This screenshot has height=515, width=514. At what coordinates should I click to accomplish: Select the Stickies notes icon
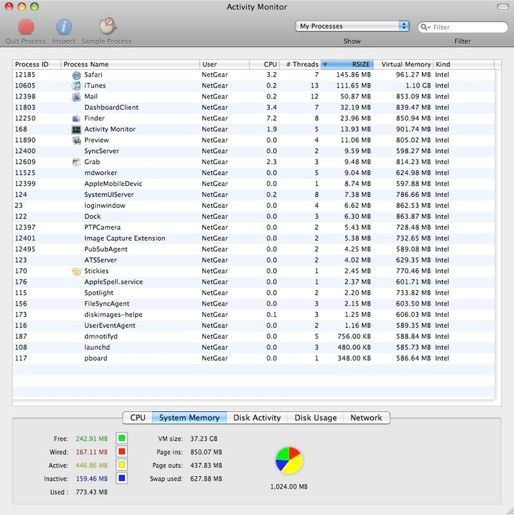(76, 271)
